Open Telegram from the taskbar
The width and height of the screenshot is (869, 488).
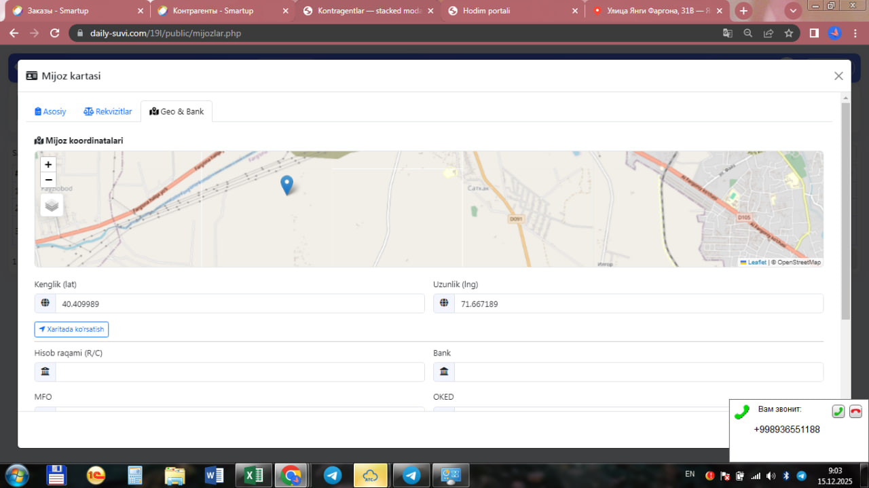pyautogui.click(x=333, y=475)
